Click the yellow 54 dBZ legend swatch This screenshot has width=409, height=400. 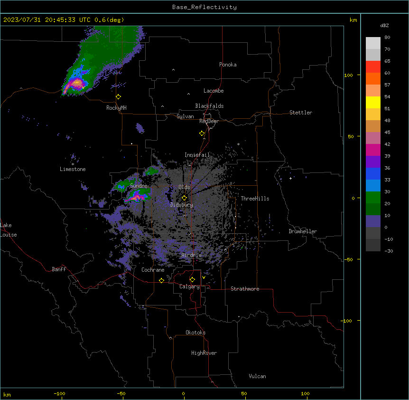pos(373,103)
